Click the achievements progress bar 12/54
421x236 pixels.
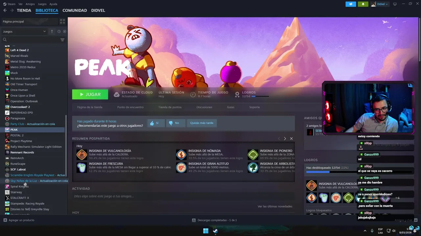tap(260, 96)
